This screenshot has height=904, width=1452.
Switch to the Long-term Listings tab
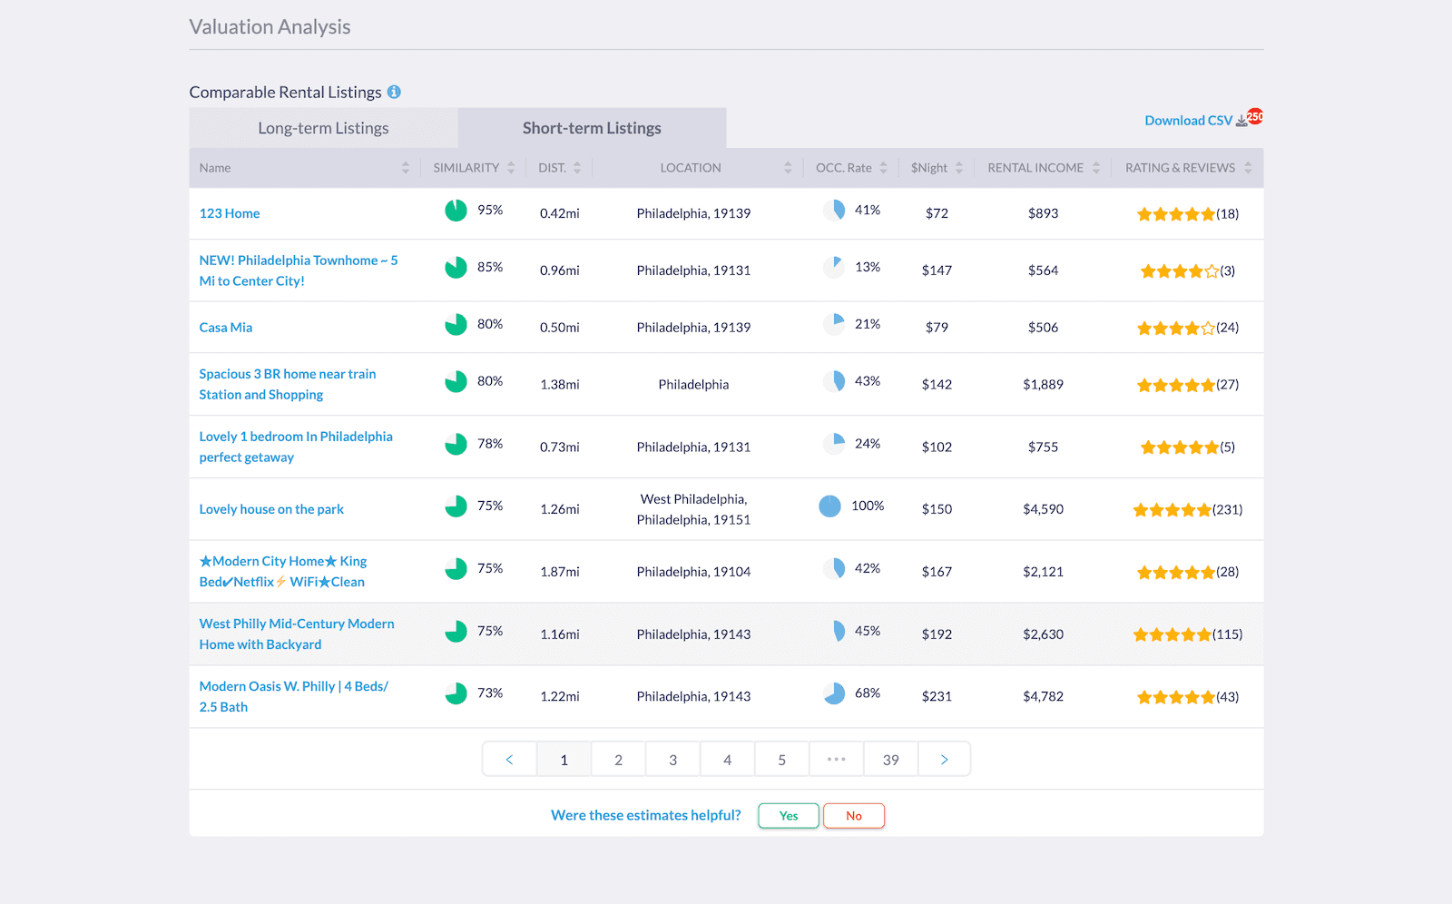pyautogui.click(x=323, y=127)
